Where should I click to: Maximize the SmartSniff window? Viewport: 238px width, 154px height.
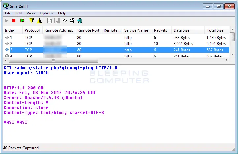[x=219, y=6]
